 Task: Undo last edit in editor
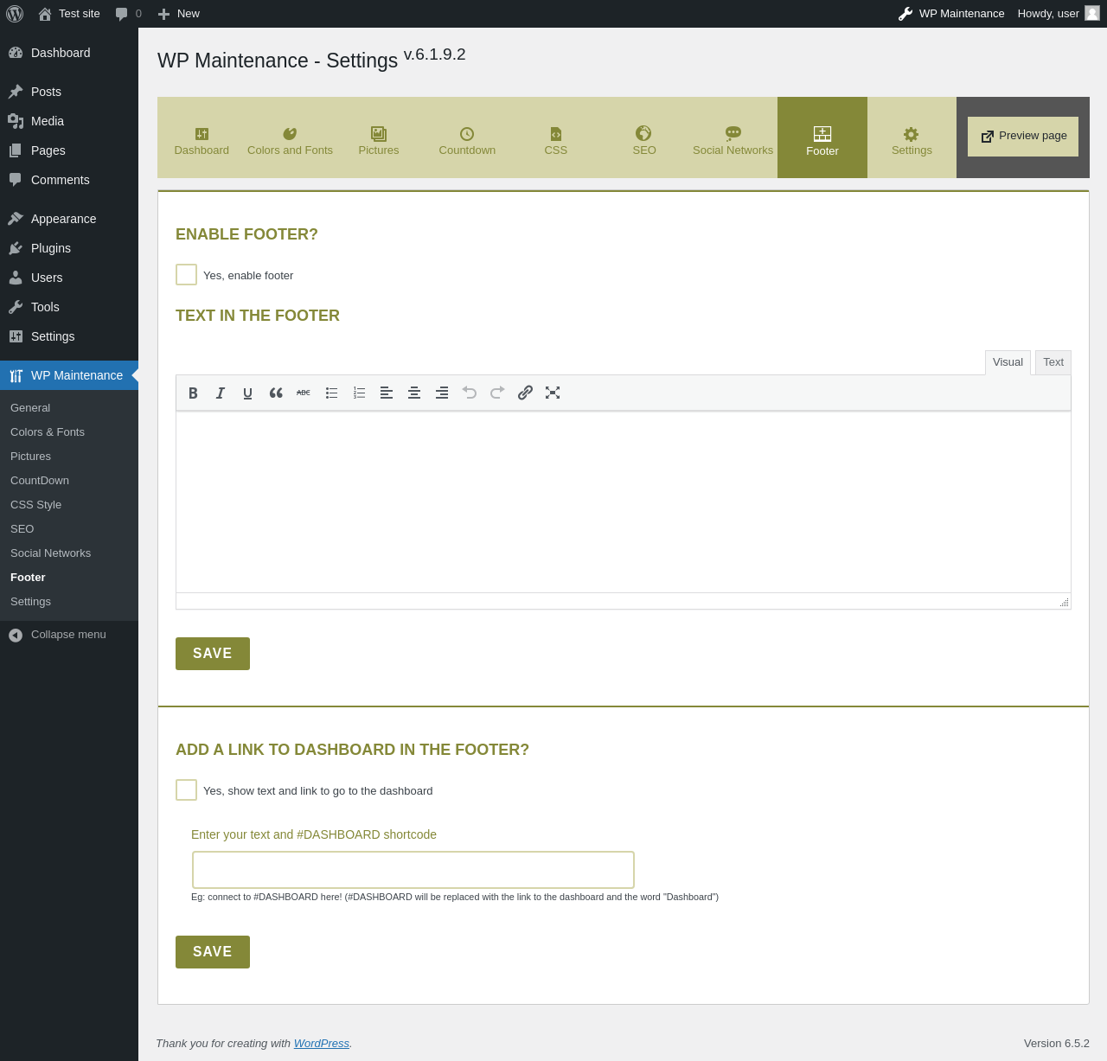[470, 393]
